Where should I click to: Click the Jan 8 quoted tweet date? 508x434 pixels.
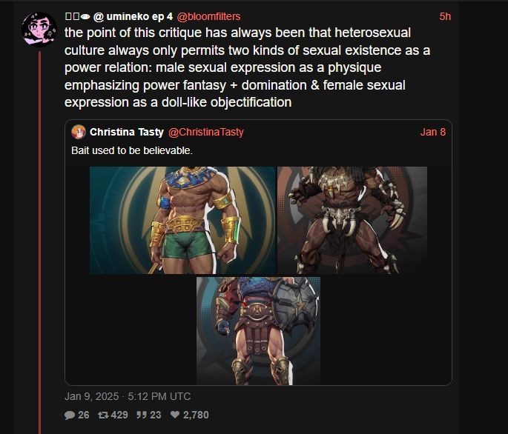pos(433,132)
